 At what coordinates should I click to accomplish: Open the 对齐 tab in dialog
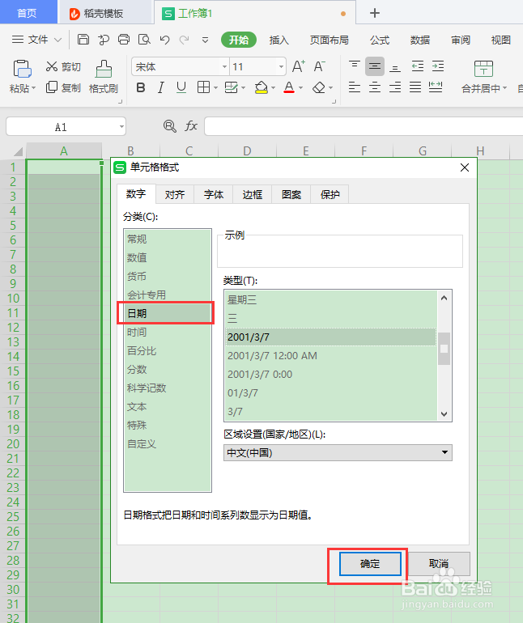tap(175, 194)
